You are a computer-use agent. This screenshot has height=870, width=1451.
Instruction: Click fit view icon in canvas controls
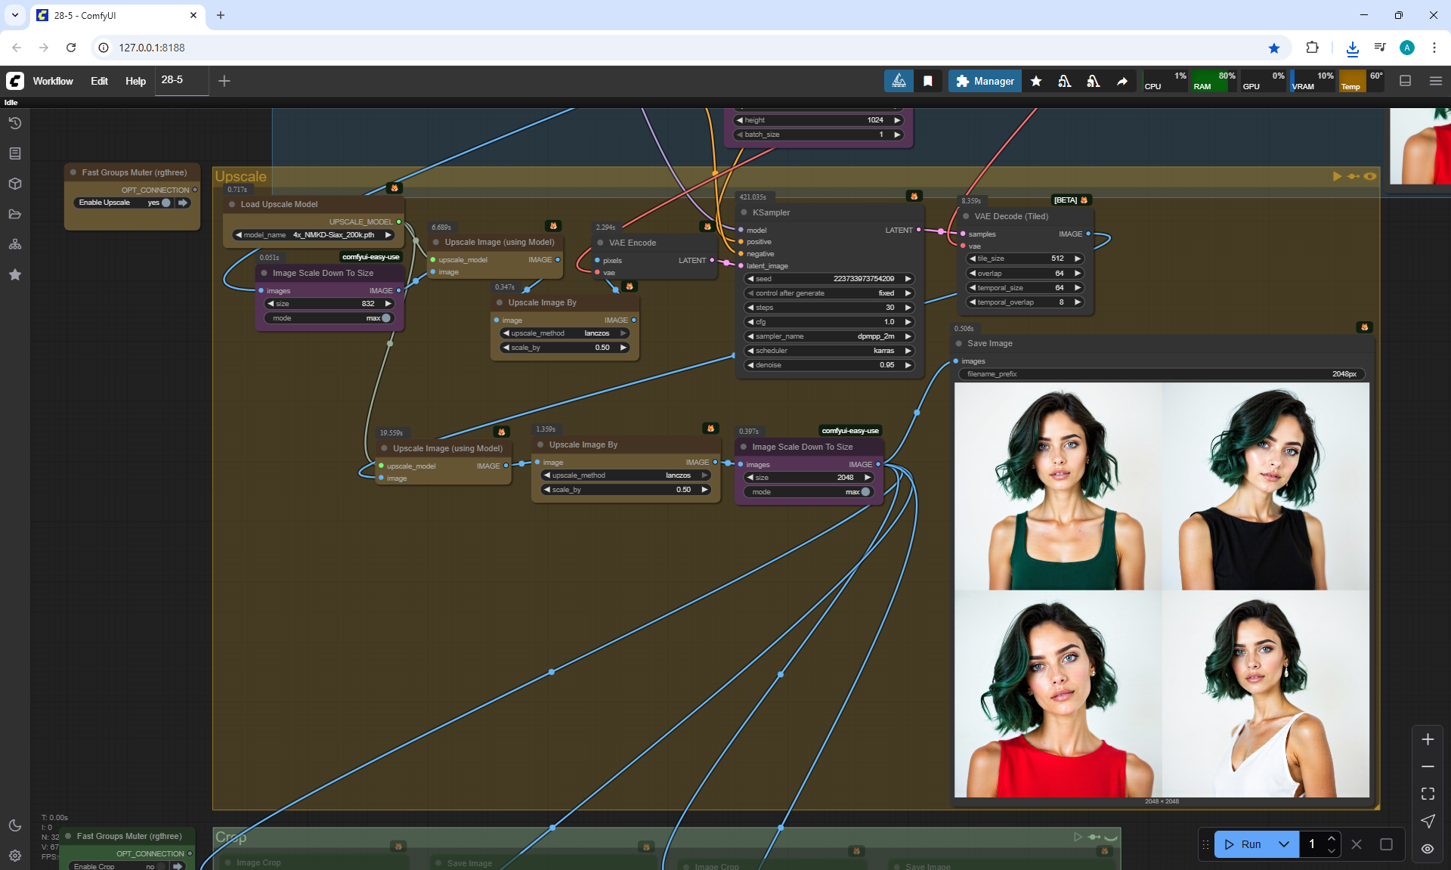tap(1428, 794)
